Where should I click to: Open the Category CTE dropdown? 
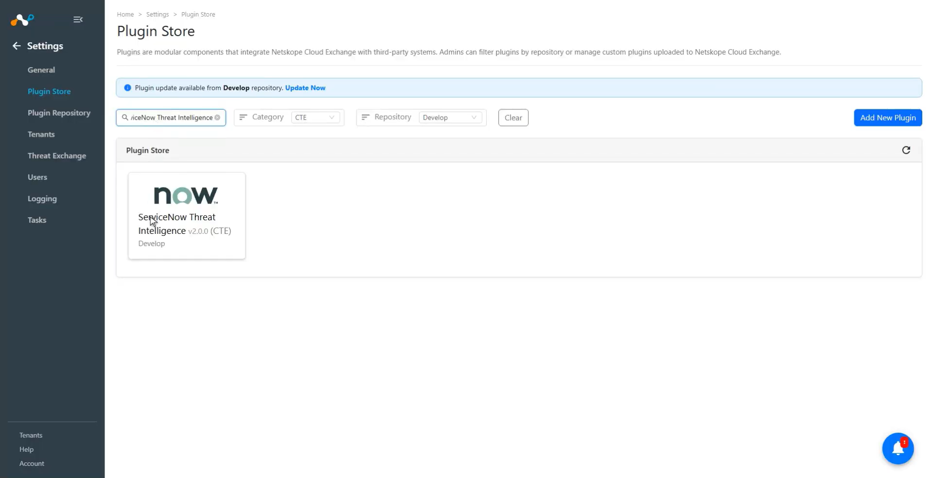click(x=315, y=118)
